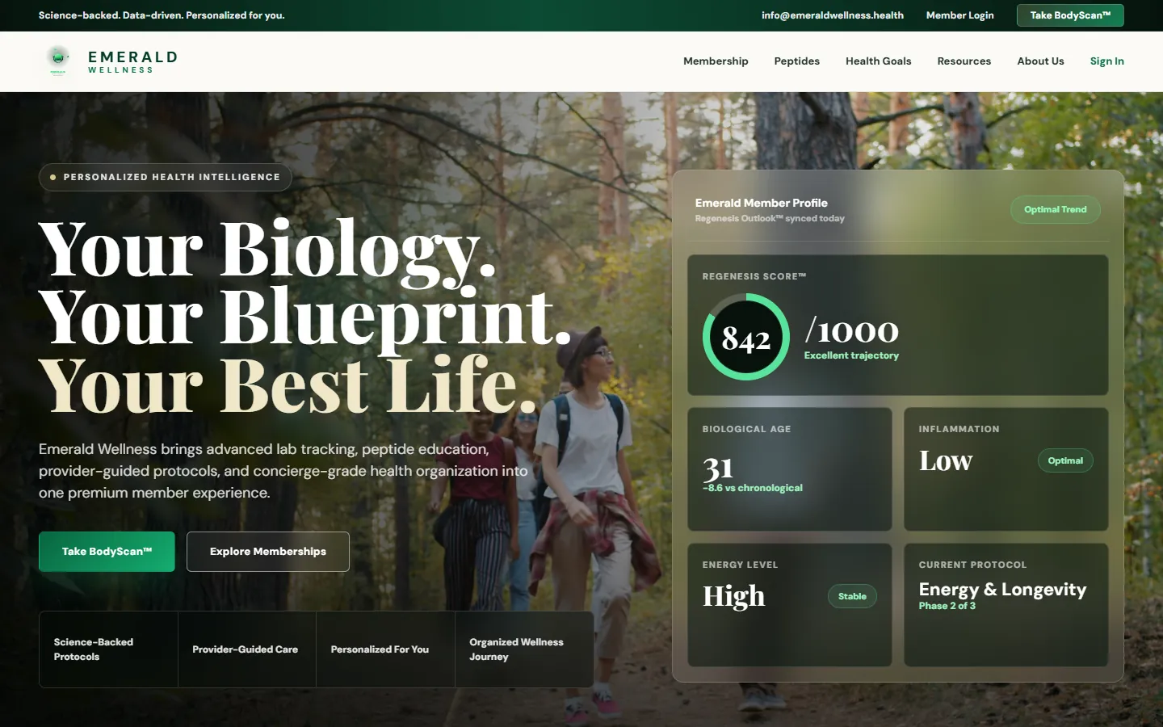This screenshot has height=727, width=1163.
Task: Click the "-8.6 vs chronological" text
Action: click(753, 488)
